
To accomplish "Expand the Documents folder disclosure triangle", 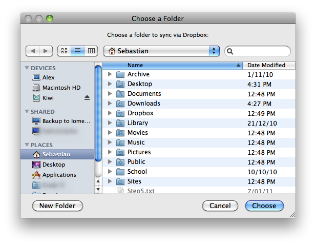I will click(110, 94).
